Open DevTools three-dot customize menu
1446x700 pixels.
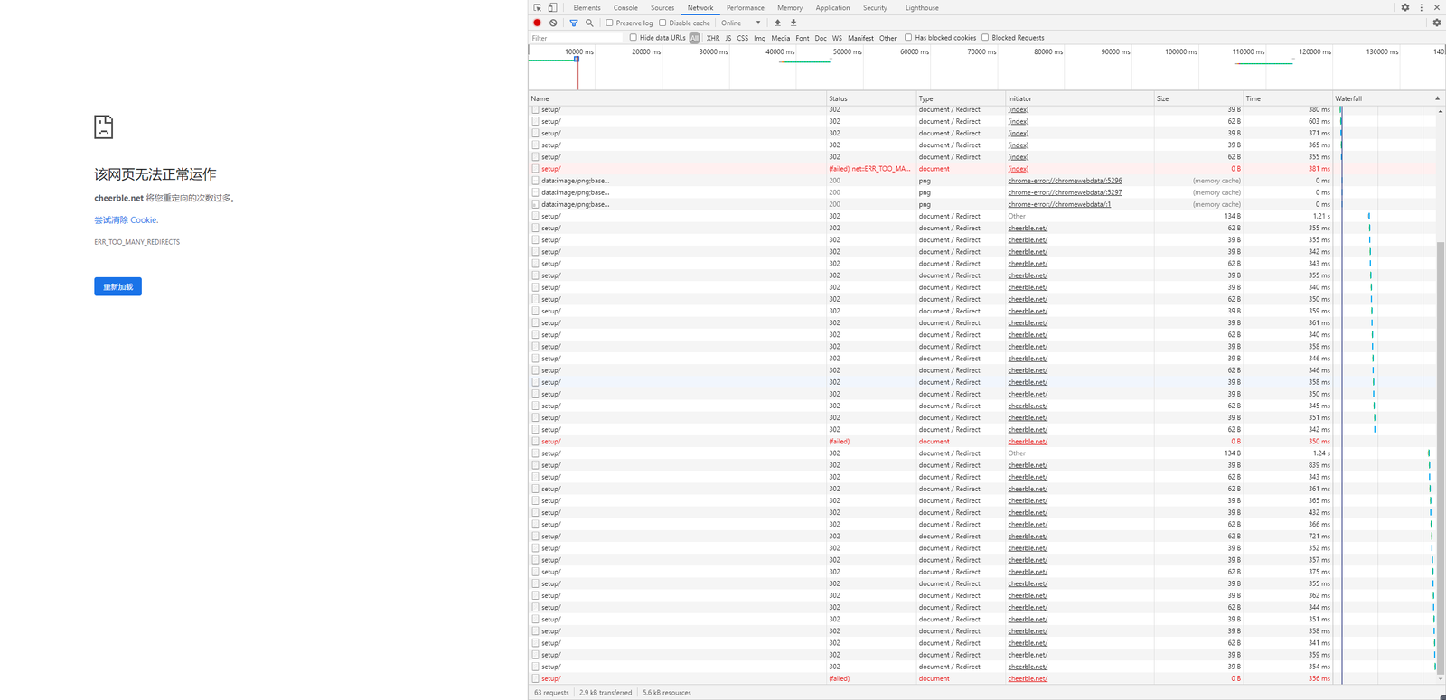pos(1421,7)
